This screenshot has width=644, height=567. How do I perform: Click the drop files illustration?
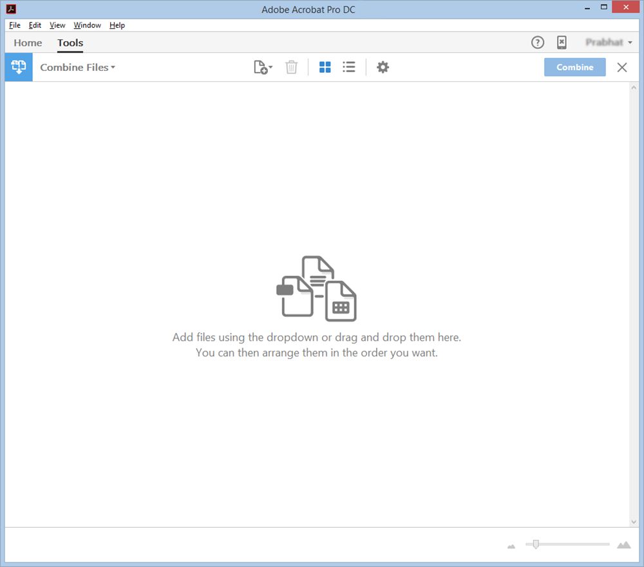[316, 289]
